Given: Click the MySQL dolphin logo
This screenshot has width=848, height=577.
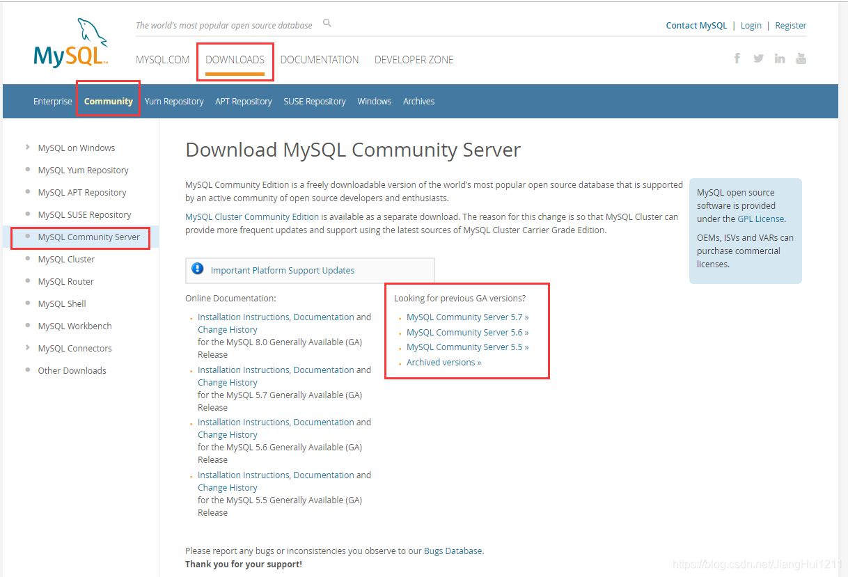Looking at the screenshot, I should (x=72, y=43).
